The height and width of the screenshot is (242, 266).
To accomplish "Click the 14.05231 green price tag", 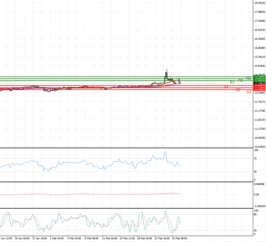I will (259, 79).
